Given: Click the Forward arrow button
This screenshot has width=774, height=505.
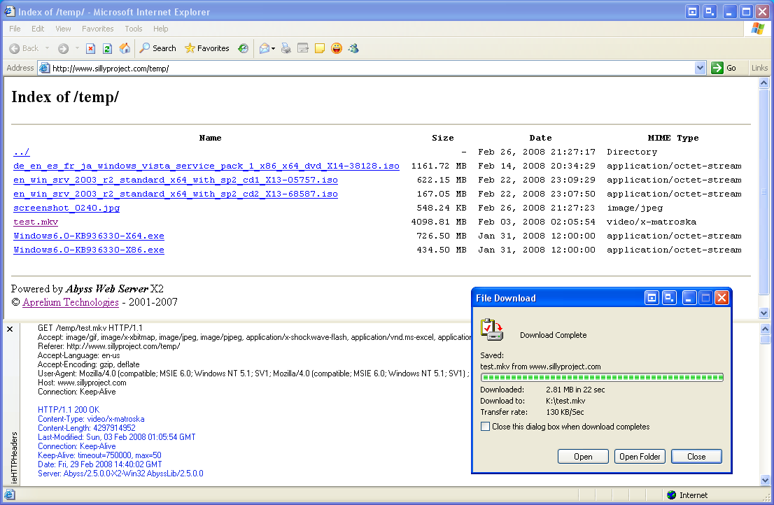Looking at the screenshot, I should point(63,48).
